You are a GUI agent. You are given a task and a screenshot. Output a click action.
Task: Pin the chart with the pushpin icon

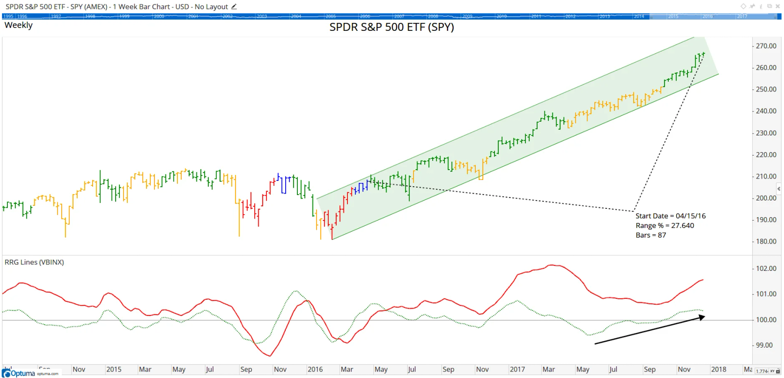[752, 6]
